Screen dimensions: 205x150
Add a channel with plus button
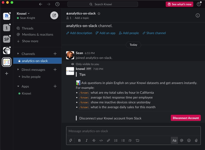[55, 54]
